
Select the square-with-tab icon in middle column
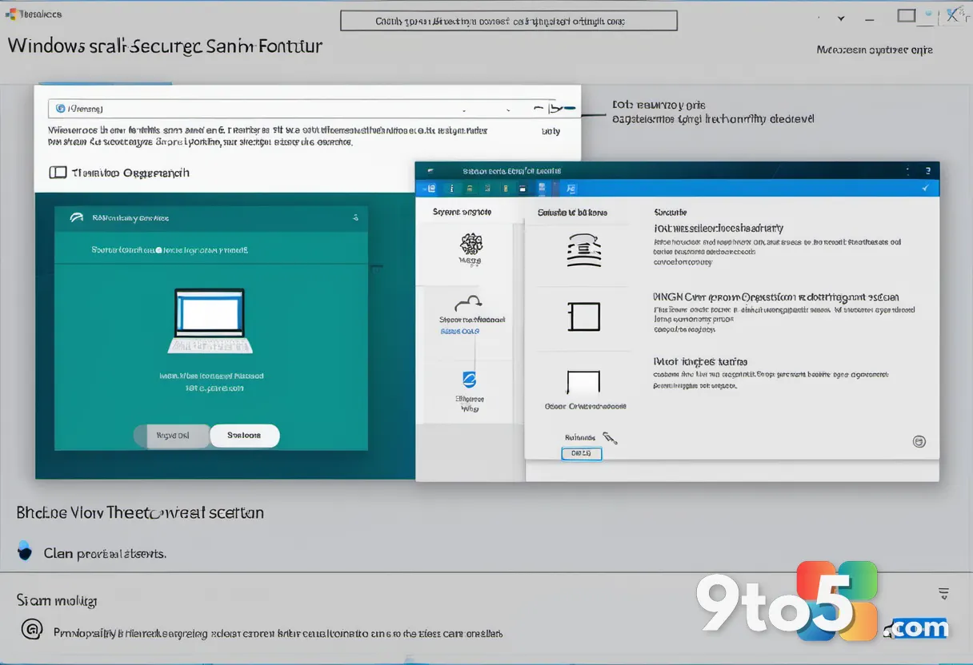583,316
